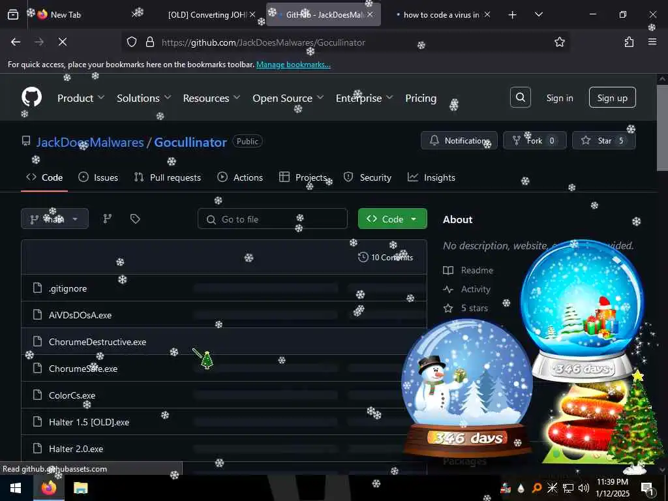Screen dimensions: 668x501
Task: Click the tracking protection shield icon
Action: 132,42
